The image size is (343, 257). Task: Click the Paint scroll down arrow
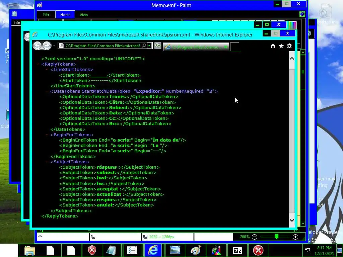pos(303,224)
